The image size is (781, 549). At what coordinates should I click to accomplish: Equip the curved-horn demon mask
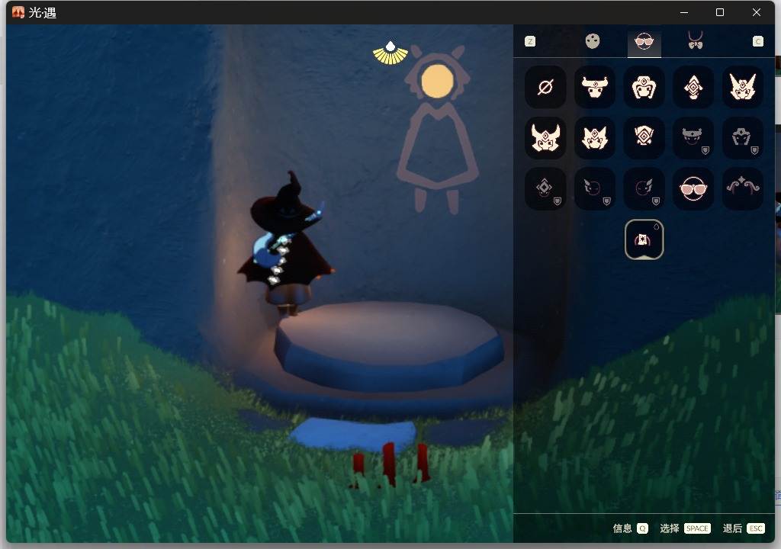(545, 137)
